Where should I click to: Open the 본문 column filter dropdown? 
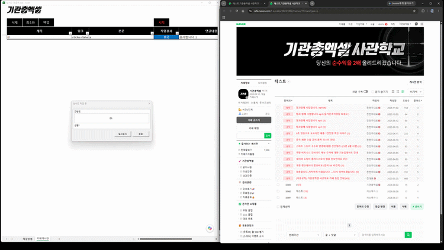coord(152,33)
